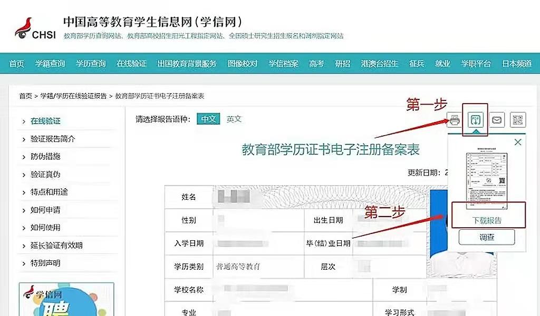
Task: Click 学籍/学历在线验证报告 breadcrumb link
Action: tap(73, 96)
